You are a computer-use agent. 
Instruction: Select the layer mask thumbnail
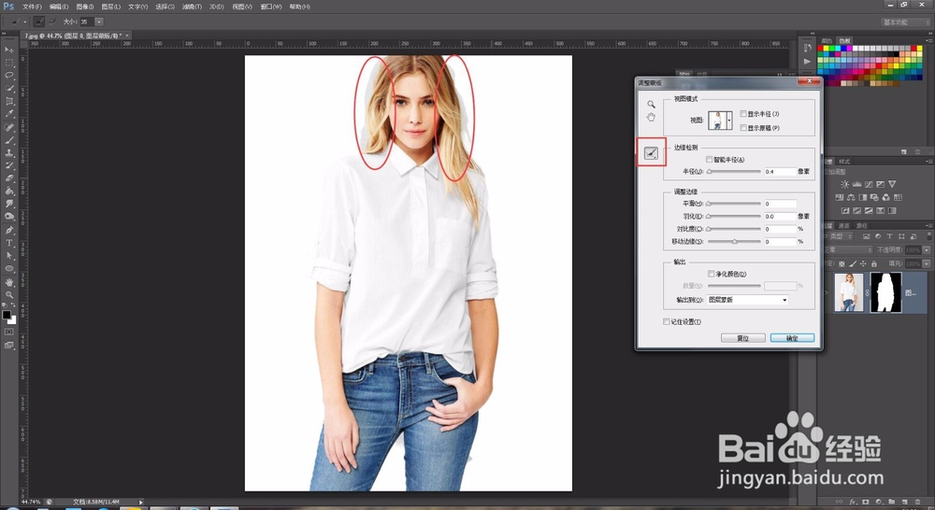tap(885, 292)
